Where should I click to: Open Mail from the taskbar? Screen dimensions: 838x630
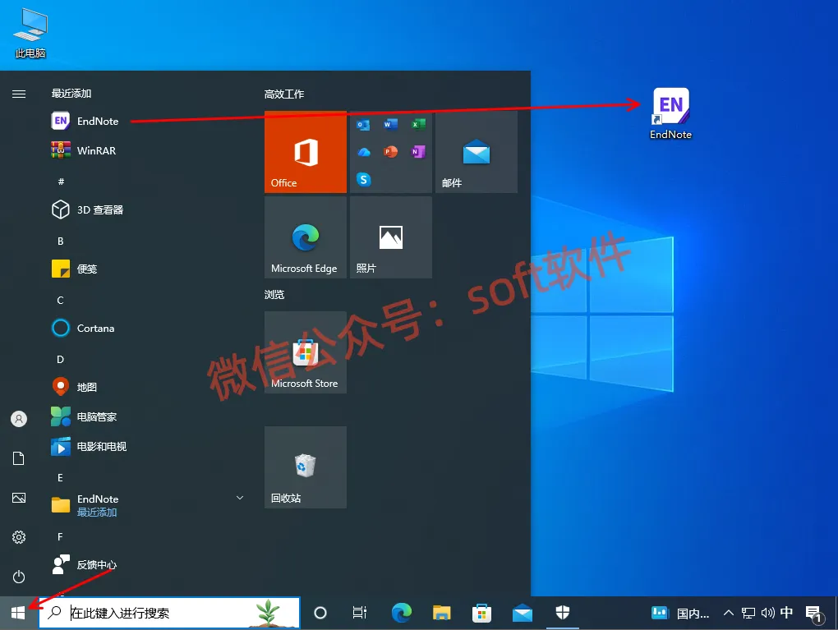click(523, 613)
